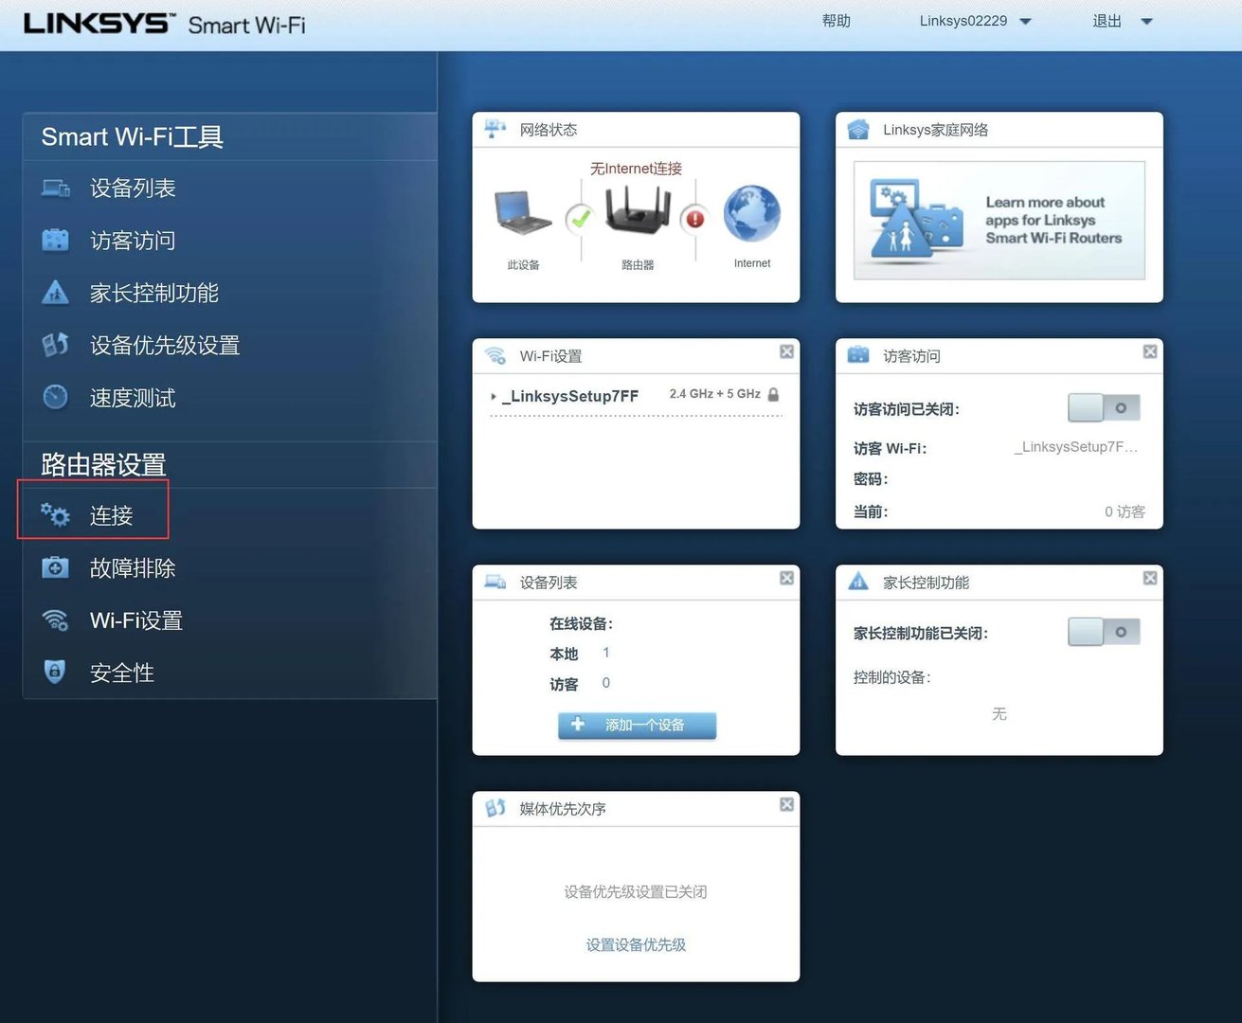
Task: Click 帮助 in the top bar
Action: pos(837,20)
